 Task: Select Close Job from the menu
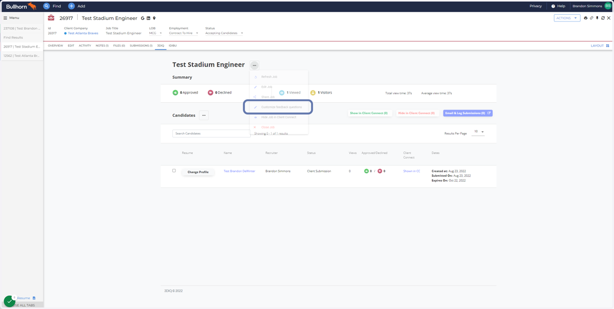[279, 127]
